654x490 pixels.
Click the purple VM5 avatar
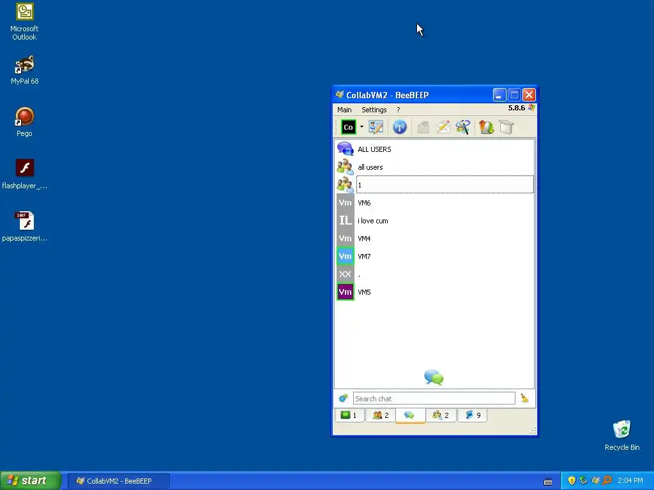tap(346, 292)
